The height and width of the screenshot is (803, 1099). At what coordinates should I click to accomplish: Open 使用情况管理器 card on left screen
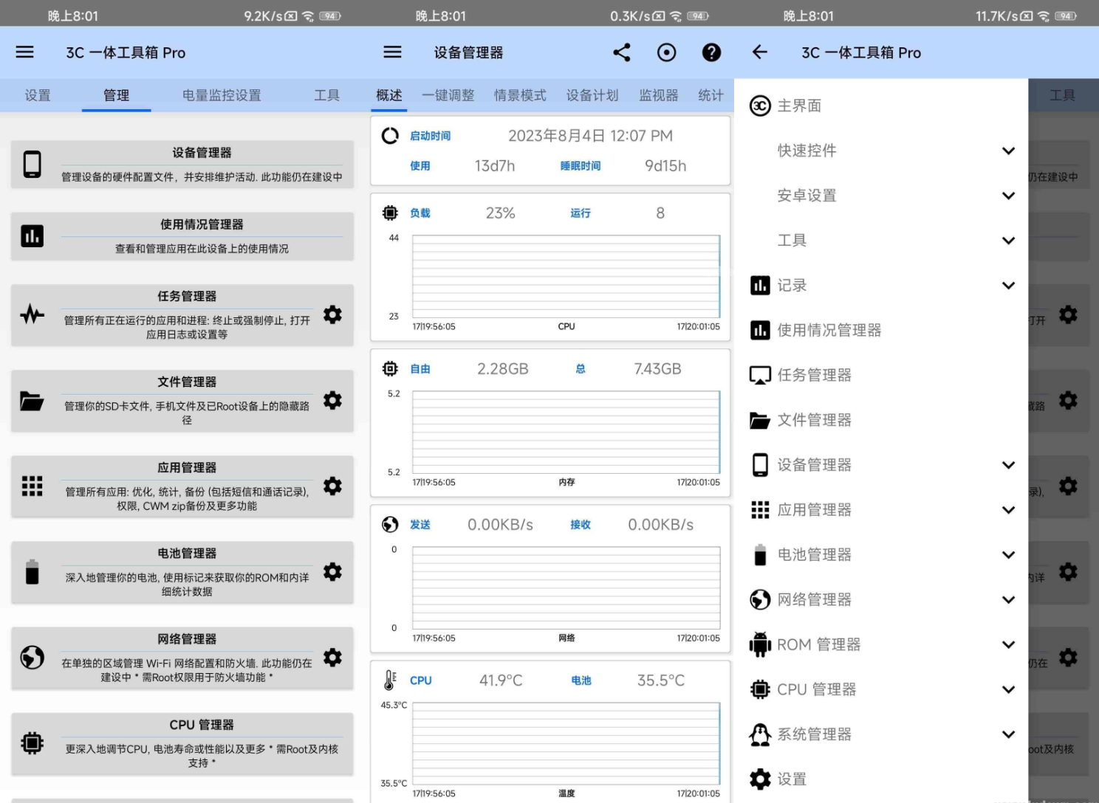point(182,236)
